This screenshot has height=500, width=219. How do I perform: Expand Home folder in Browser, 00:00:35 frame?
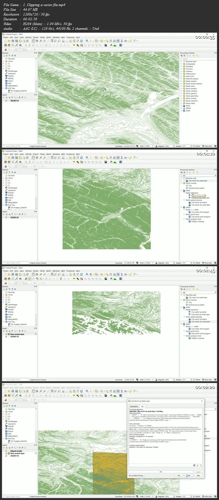4,61
